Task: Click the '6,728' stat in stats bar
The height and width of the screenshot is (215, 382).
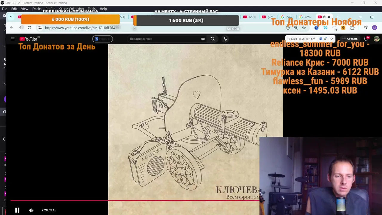Action: [x=292, y=39]
